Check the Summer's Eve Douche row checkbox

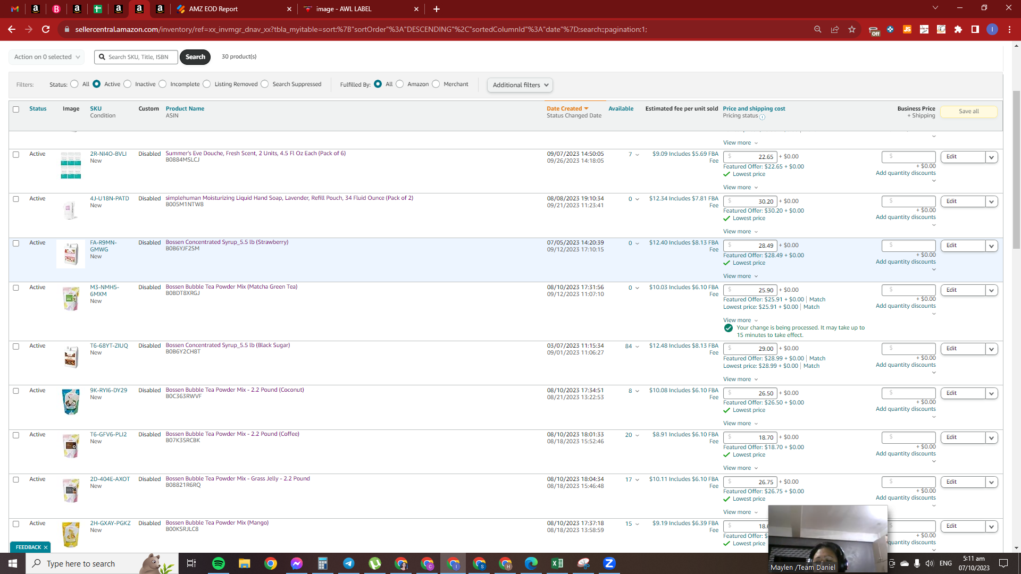pos(16,155)
